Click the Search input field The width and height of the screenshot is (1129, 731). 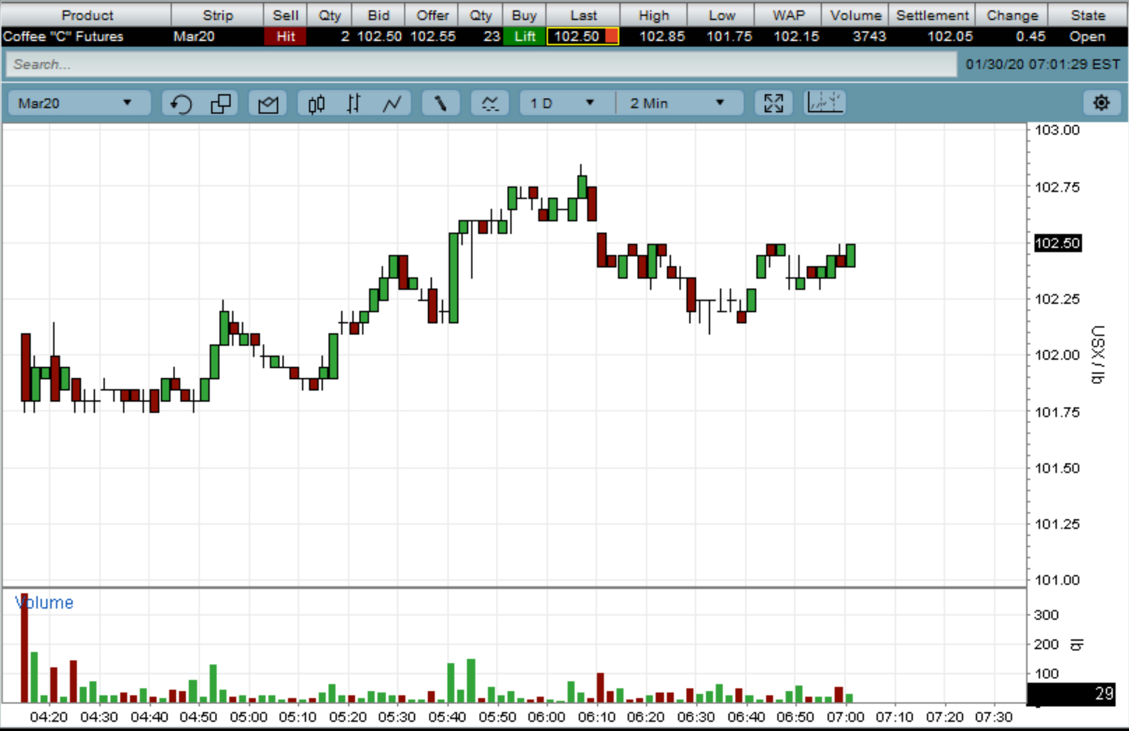click(481, 64)
